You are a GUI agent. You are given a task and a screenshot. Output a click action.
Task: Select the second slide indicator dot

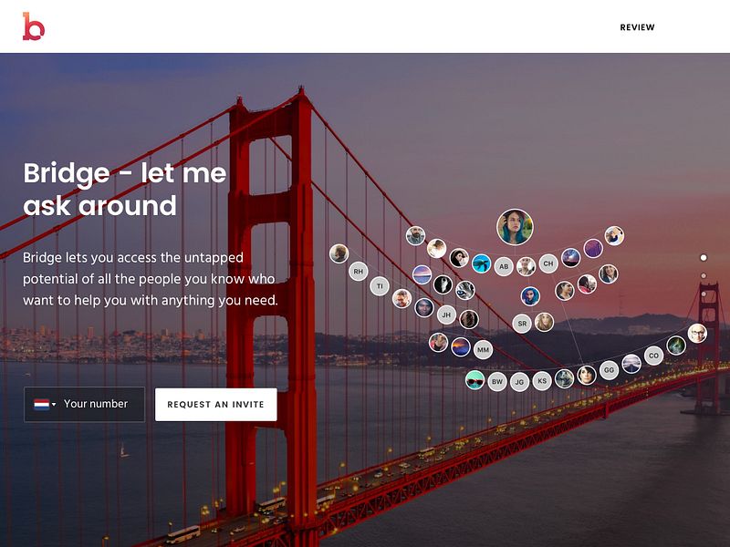click(704, 276)
